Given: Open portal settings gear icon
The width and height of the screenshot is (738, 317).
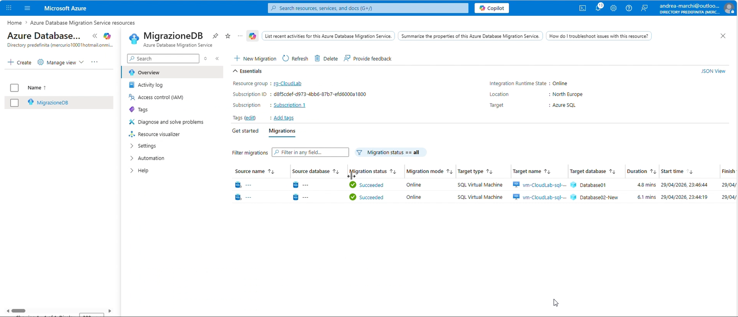Looking at the screenshot, I should (613, 8).
